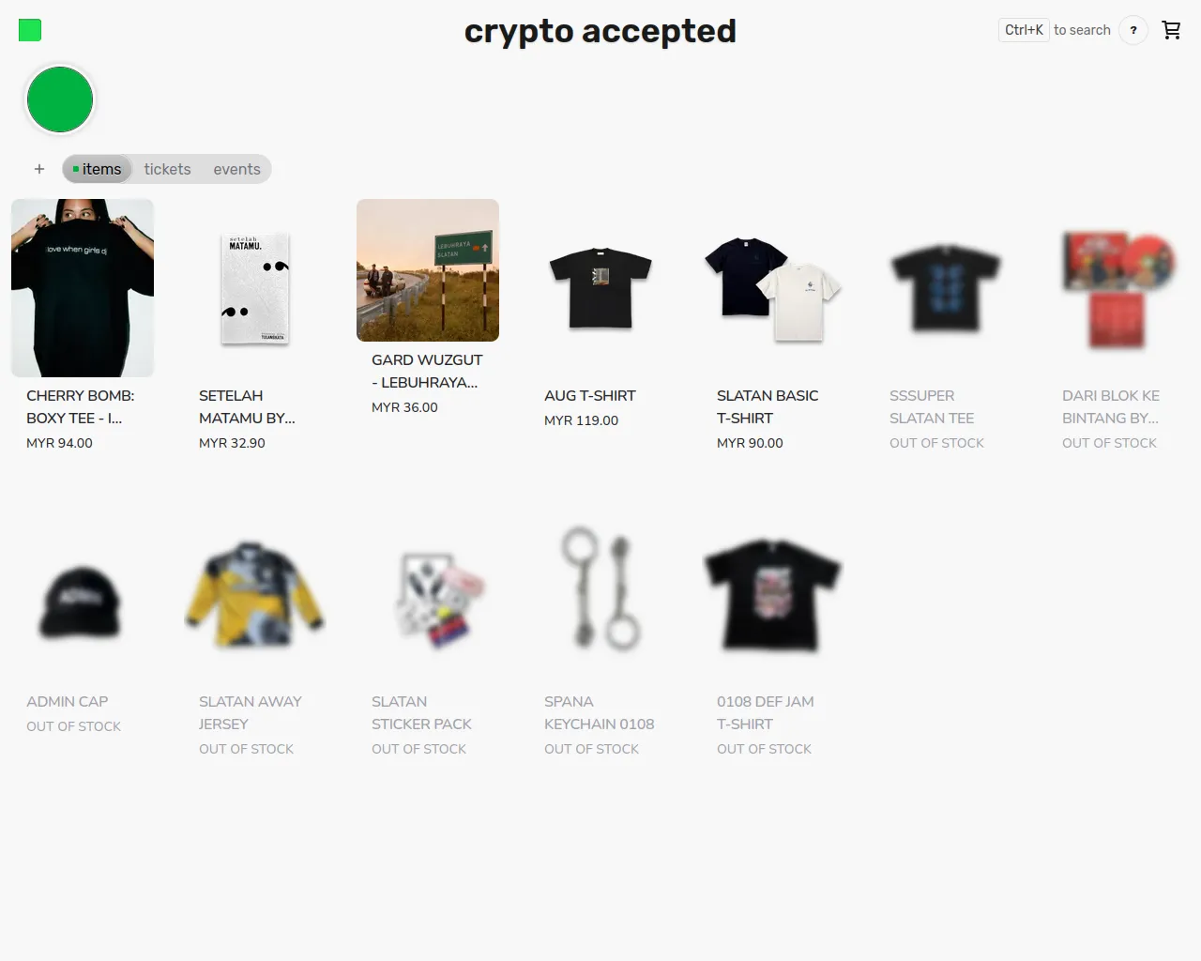Switch to the events tab

[236, 169]
